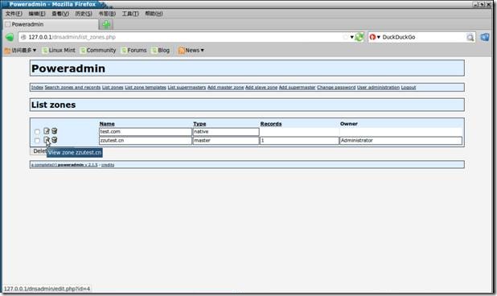Tick the checkbox for zzutest.cn zone
This screenshot has width=497, height=296.
click(x=37, y=140)
